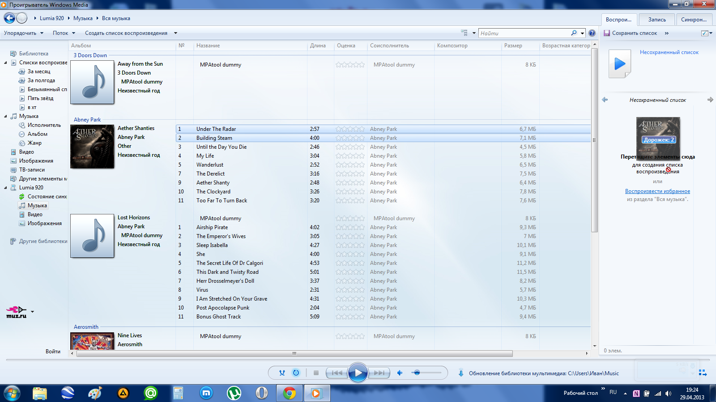Viewport: 716px width, 402px height.
Task: Open the muz.ru store dropdown arrow
Action: click(x=32, y=312)
